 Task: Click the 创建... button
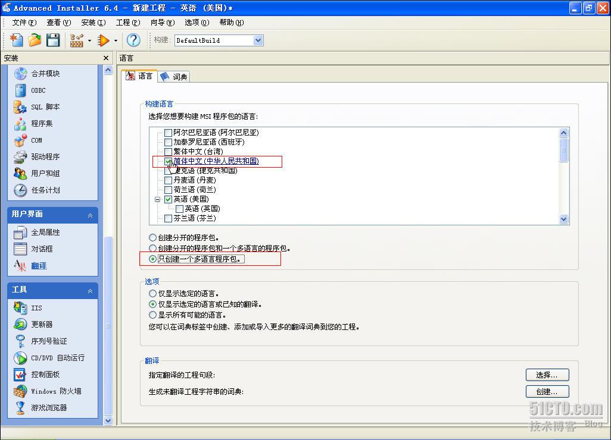(x=547, y=391)
